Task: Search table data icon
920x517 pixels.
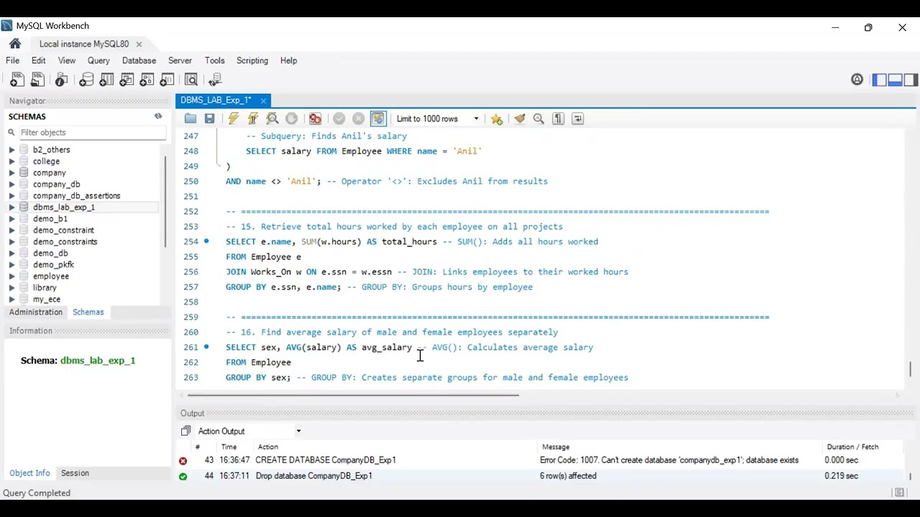Action: point(191,80)
